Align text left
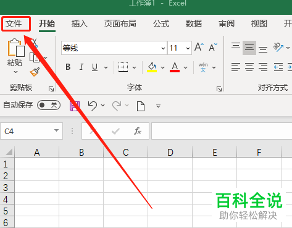The height and width of the screenshot is (228, 292). (236, 67)
